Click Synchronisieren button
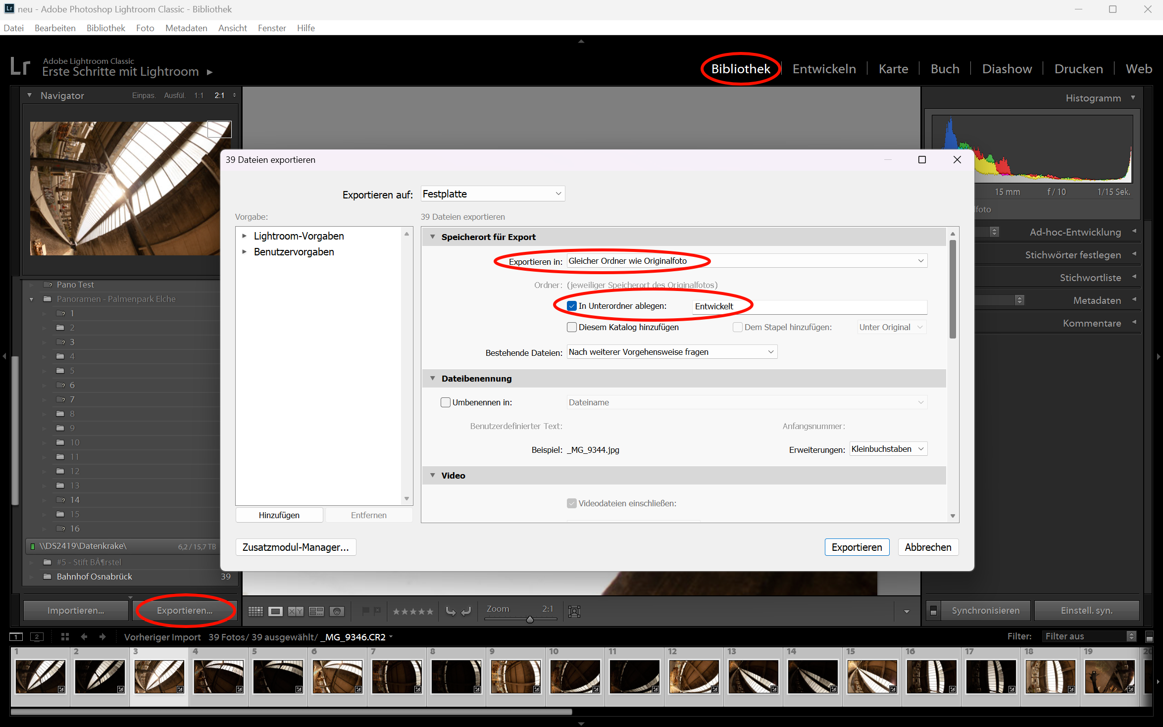1163x727 pixels. tap(985, 611)
